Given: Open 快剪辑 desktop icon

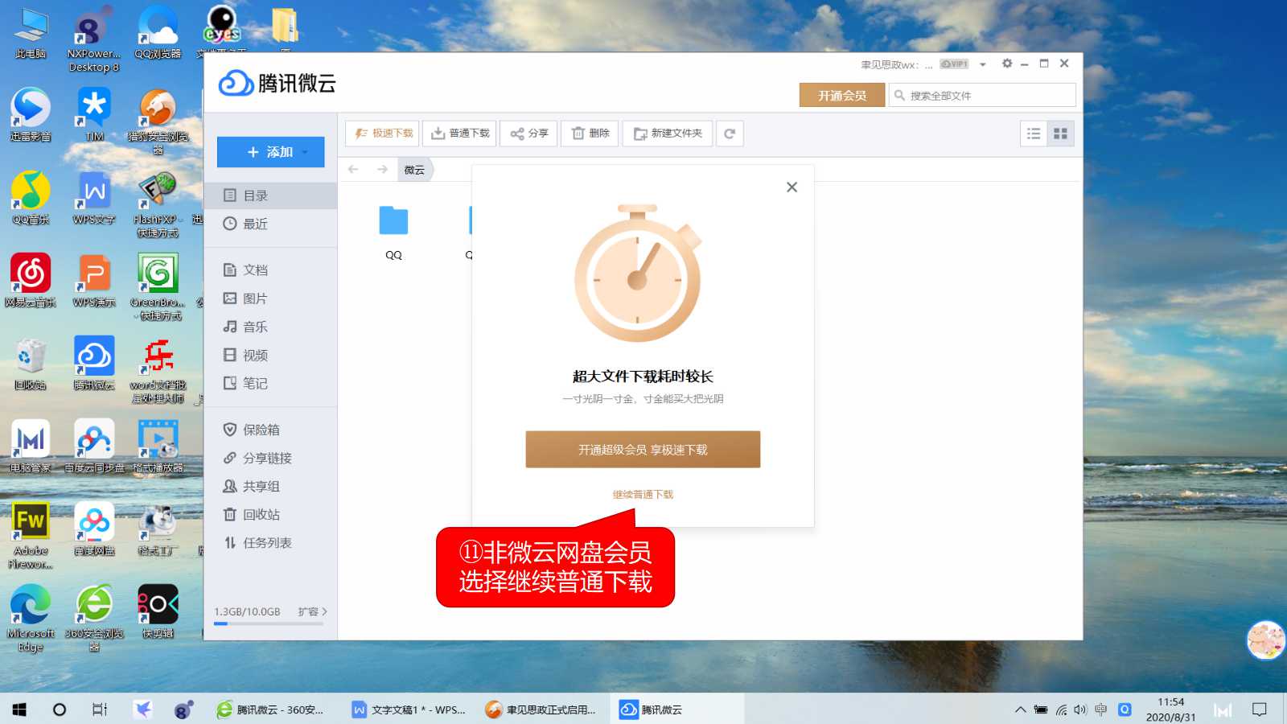Looking at the screenshot, I should point(158,612).
